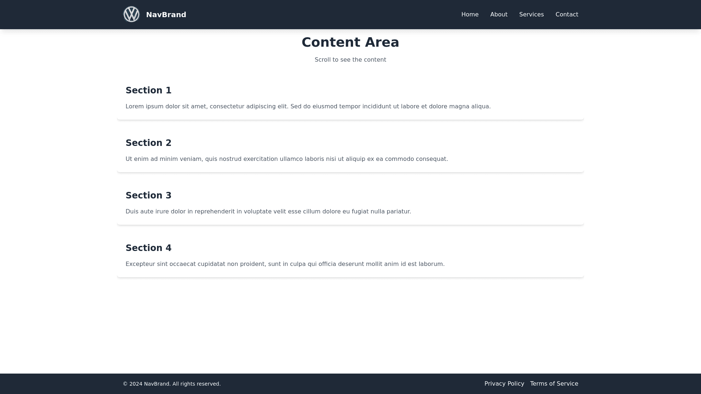Click the empty area below Section 4
This screenshot has height=394, width=701.
coord(350,325)
